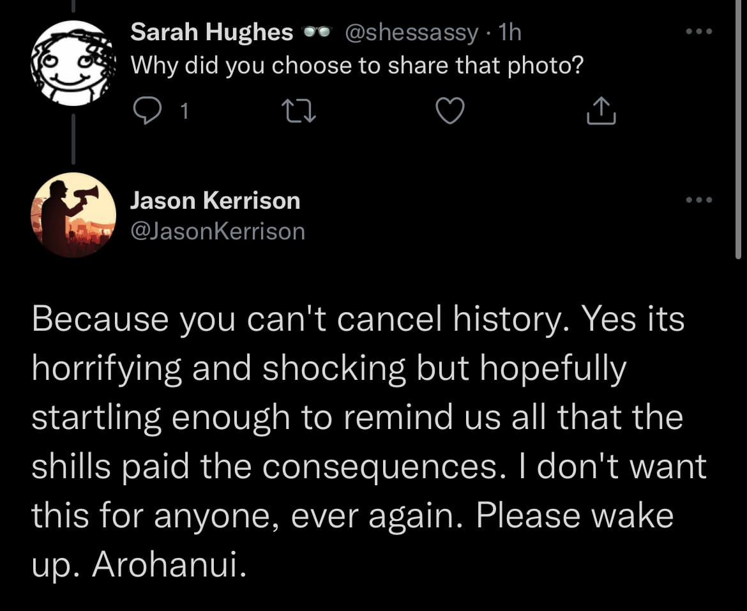Retweet Sarah Hughes' tweet using the retweet icon

(x=299, y=111)
